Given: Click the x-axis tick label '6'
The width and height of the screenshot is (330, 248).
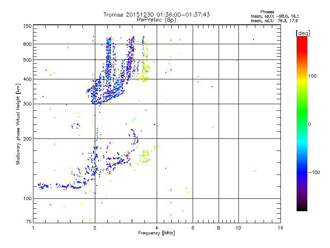Looking at the screenshot, I should (193, 228).
